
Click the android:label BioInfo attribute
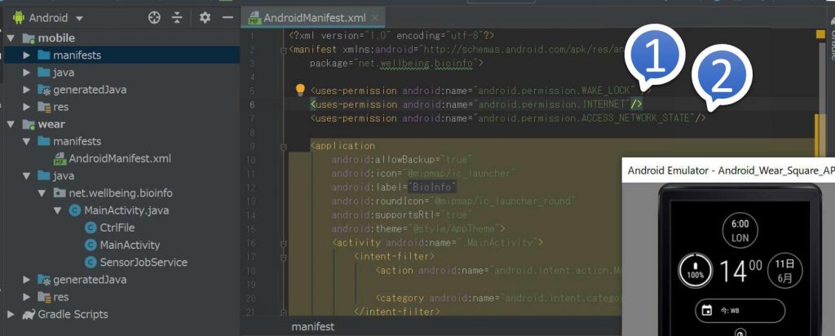pos(394,188)
